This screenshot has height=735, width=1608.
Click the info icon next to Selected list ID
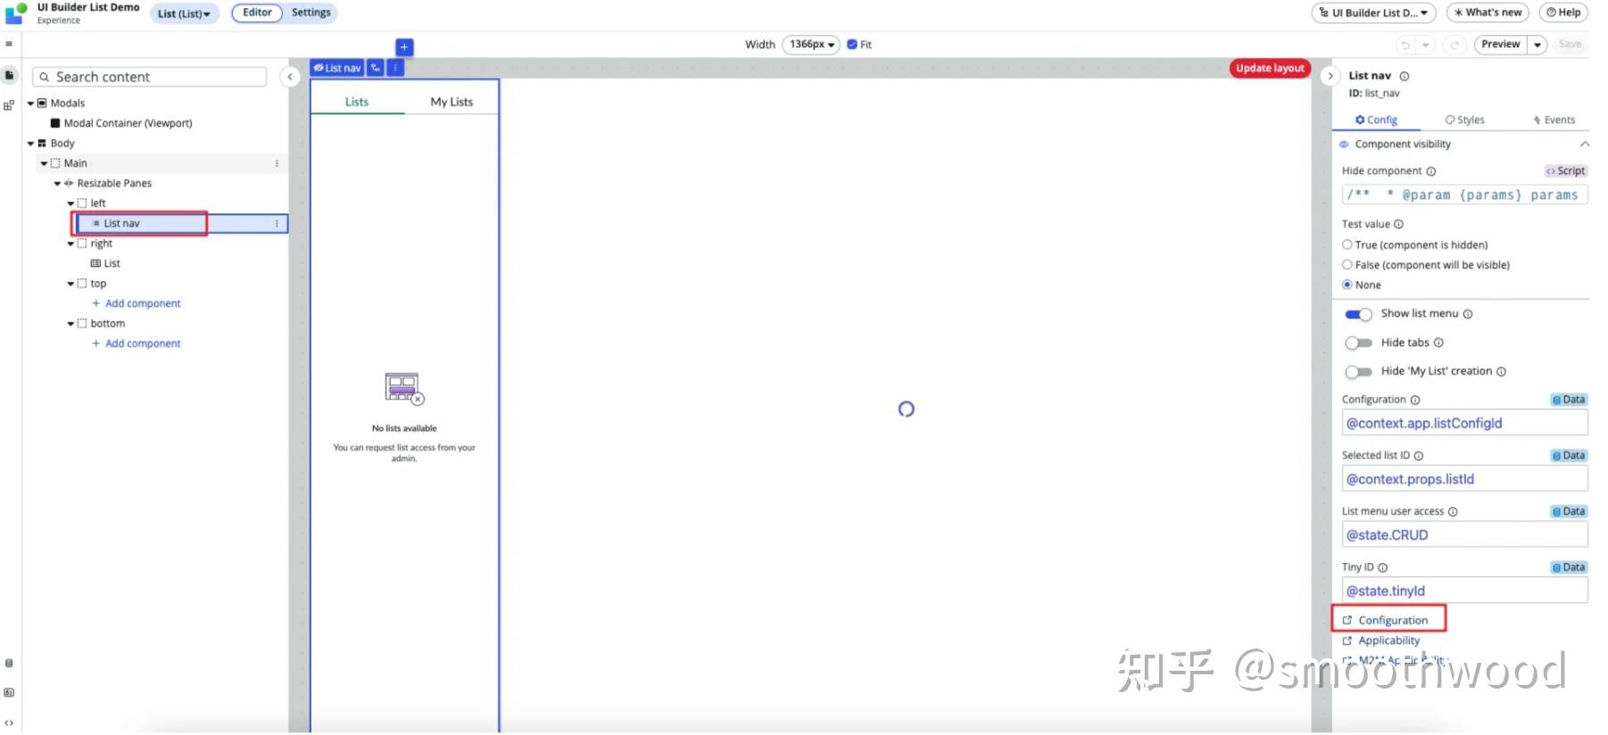[1419, 456]
